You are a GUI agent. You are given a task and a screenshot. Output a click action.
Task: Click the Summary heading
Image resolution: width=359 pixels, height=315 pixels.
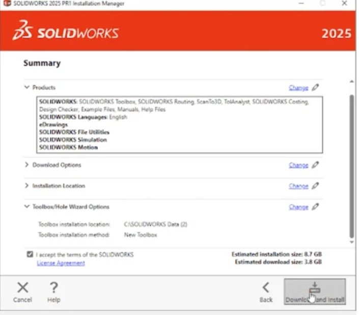[42, 63]
